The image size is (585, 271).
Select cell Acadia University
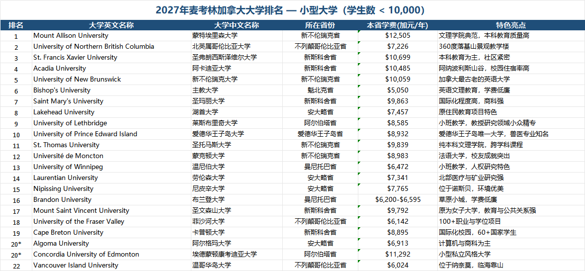(x=111, y=68)
